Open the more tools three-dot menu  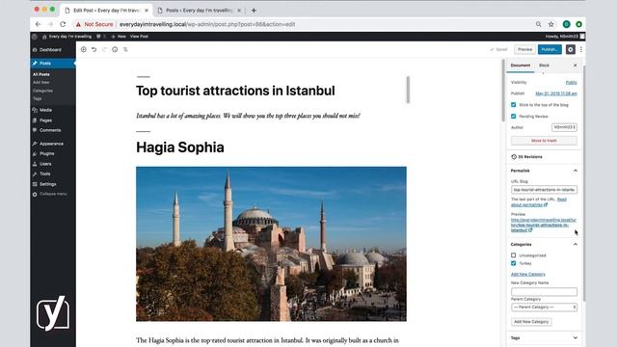tap(580, 49)
